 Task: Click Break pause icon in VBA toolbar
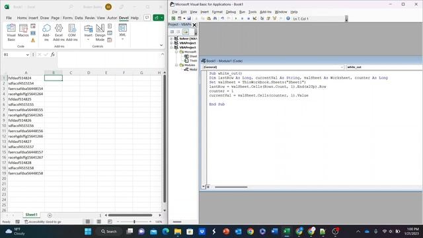pyautogui.click(x=242, y=19)
